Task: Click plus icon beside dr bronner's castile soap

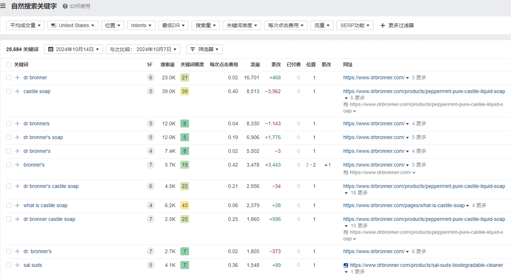Action: coord(17,186)
